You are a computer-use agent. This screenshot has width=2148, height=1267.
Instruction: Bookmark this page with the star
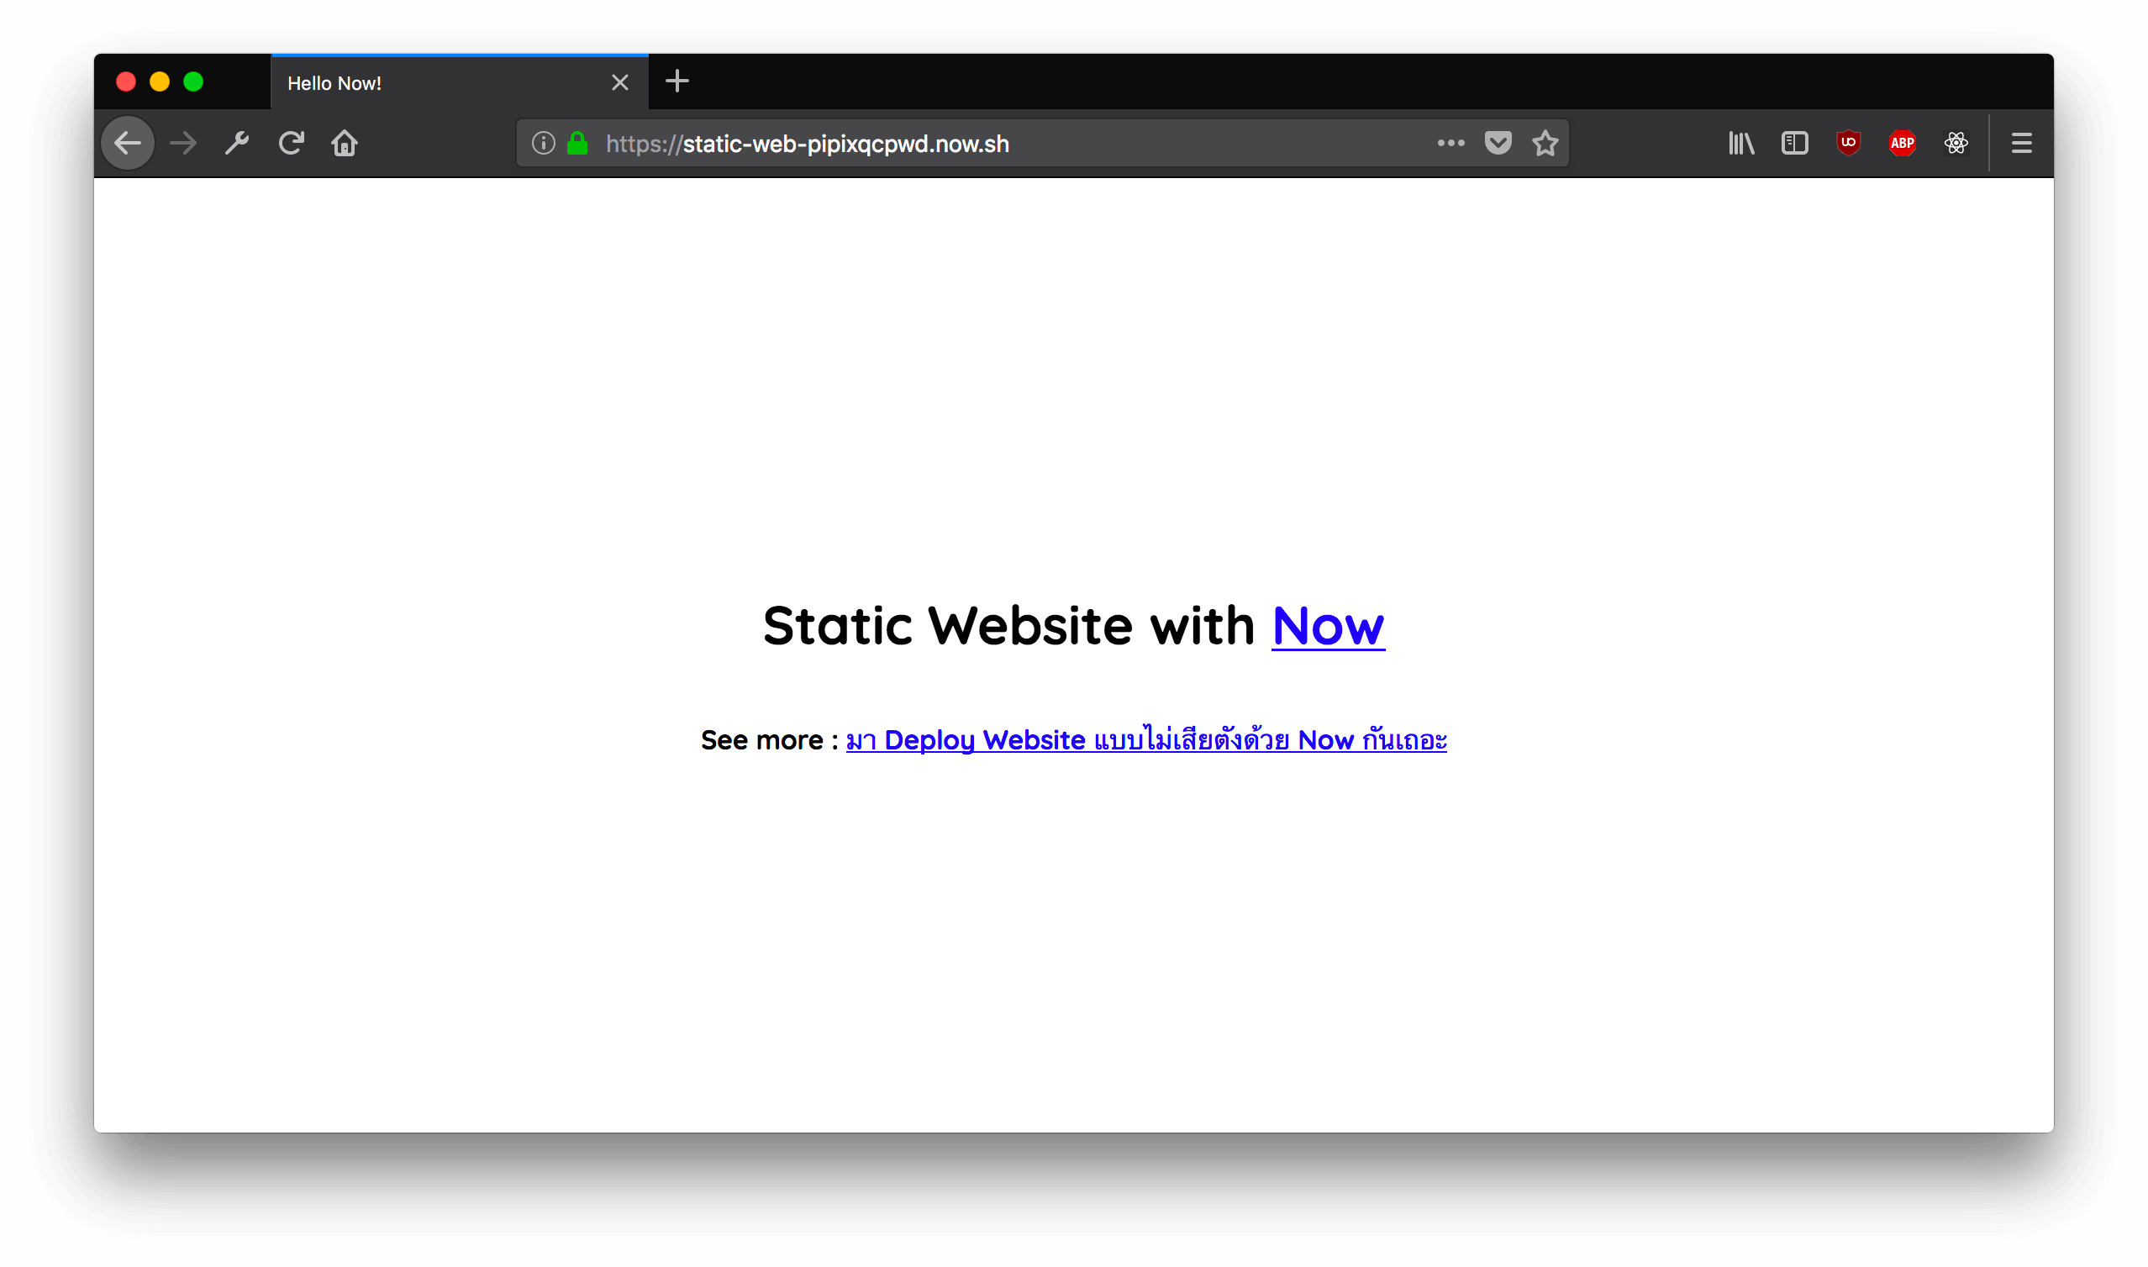(1545, 143)
